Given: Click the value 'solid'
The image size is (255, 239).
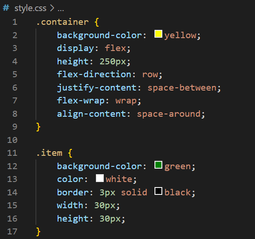Looking at the screenshot, I should [134, 193].
